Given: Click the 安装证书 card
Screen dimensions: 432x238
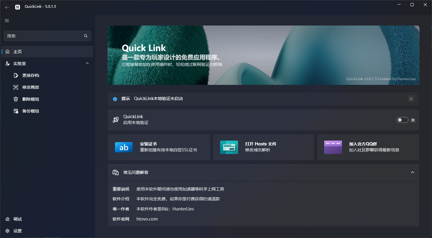Looking at the screenshot, I should click(x=159, y=147).
